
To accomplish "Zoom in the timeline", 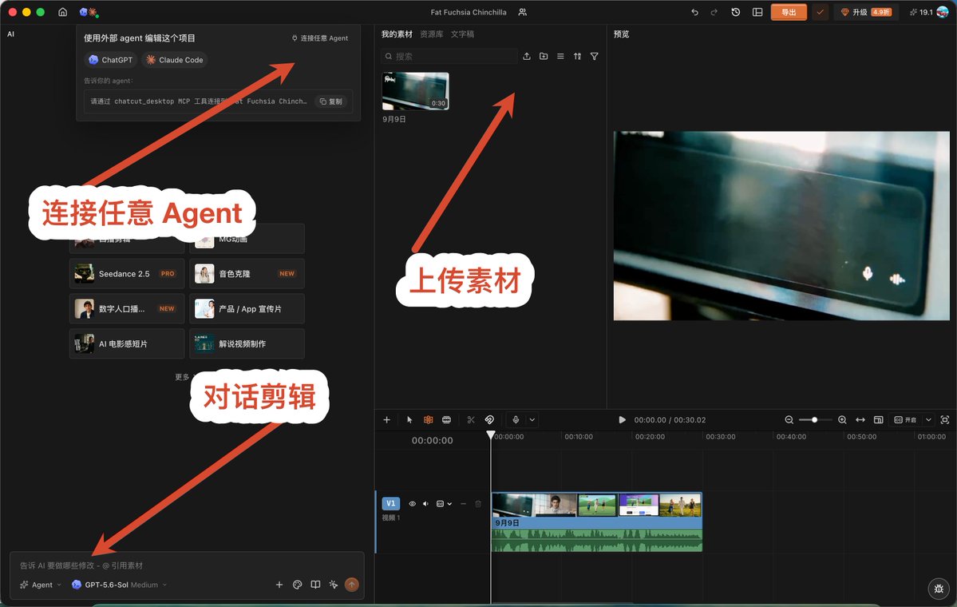I will click(842, 419).
